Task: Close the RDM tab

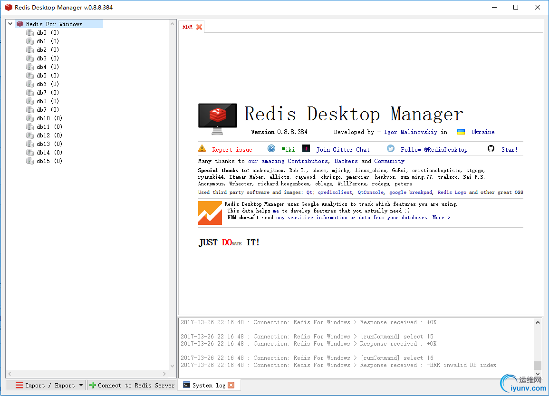Action: (199, 27)
